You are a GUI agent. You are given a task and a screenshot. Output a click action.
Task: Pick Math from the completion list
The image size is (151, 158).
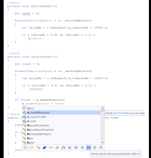[61, 138]
